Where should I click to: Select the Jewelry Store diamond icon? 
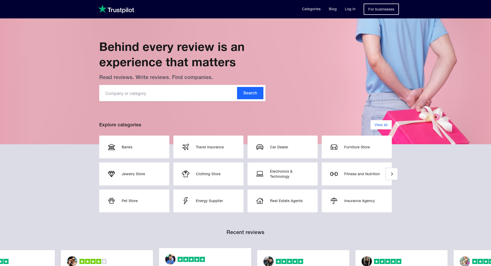coord(111,174)
